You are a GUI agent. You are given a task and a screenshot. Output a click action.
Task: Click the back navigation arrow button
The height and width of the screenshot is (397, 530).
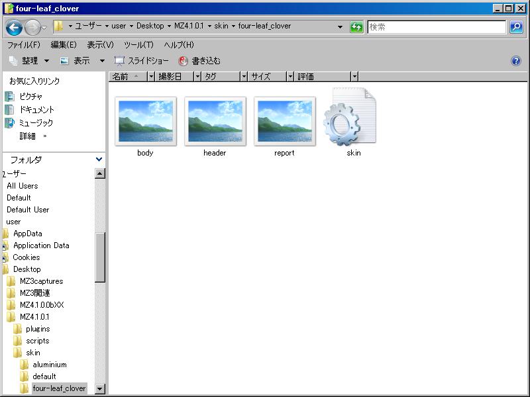[14, 27]
